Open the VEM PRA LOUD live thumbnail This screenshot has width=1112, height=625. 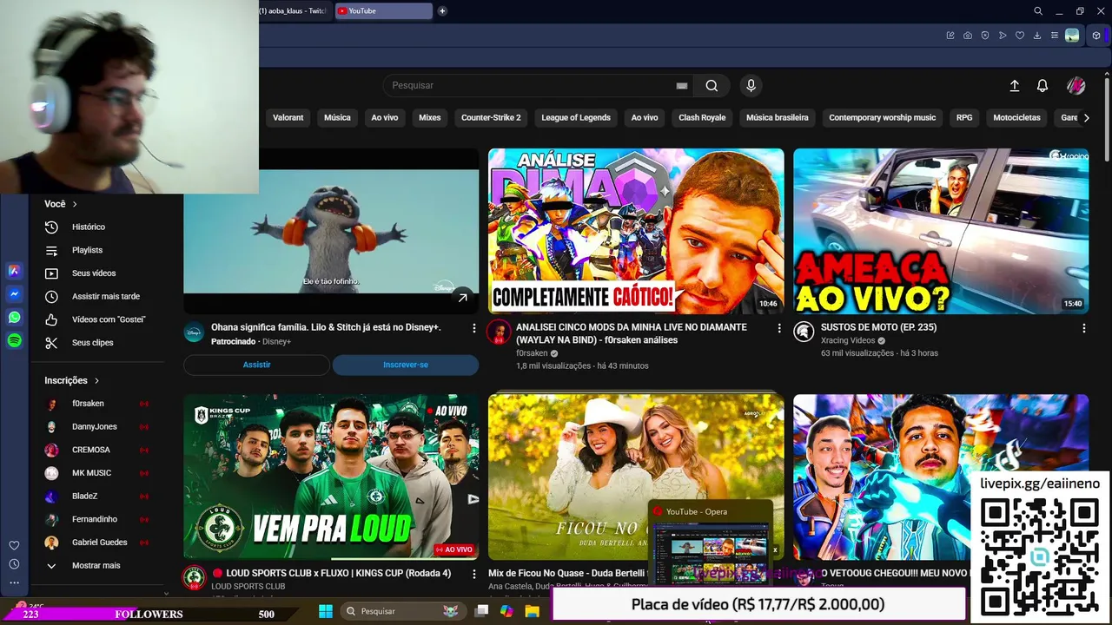tap(331, 477)
